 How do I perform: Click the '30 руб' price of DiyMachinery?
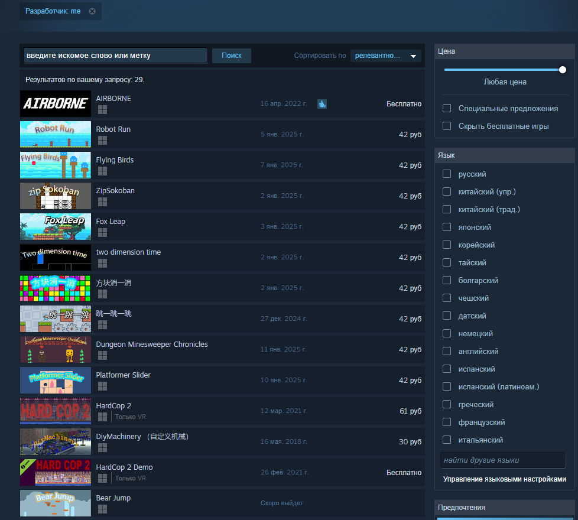point(410,441)
